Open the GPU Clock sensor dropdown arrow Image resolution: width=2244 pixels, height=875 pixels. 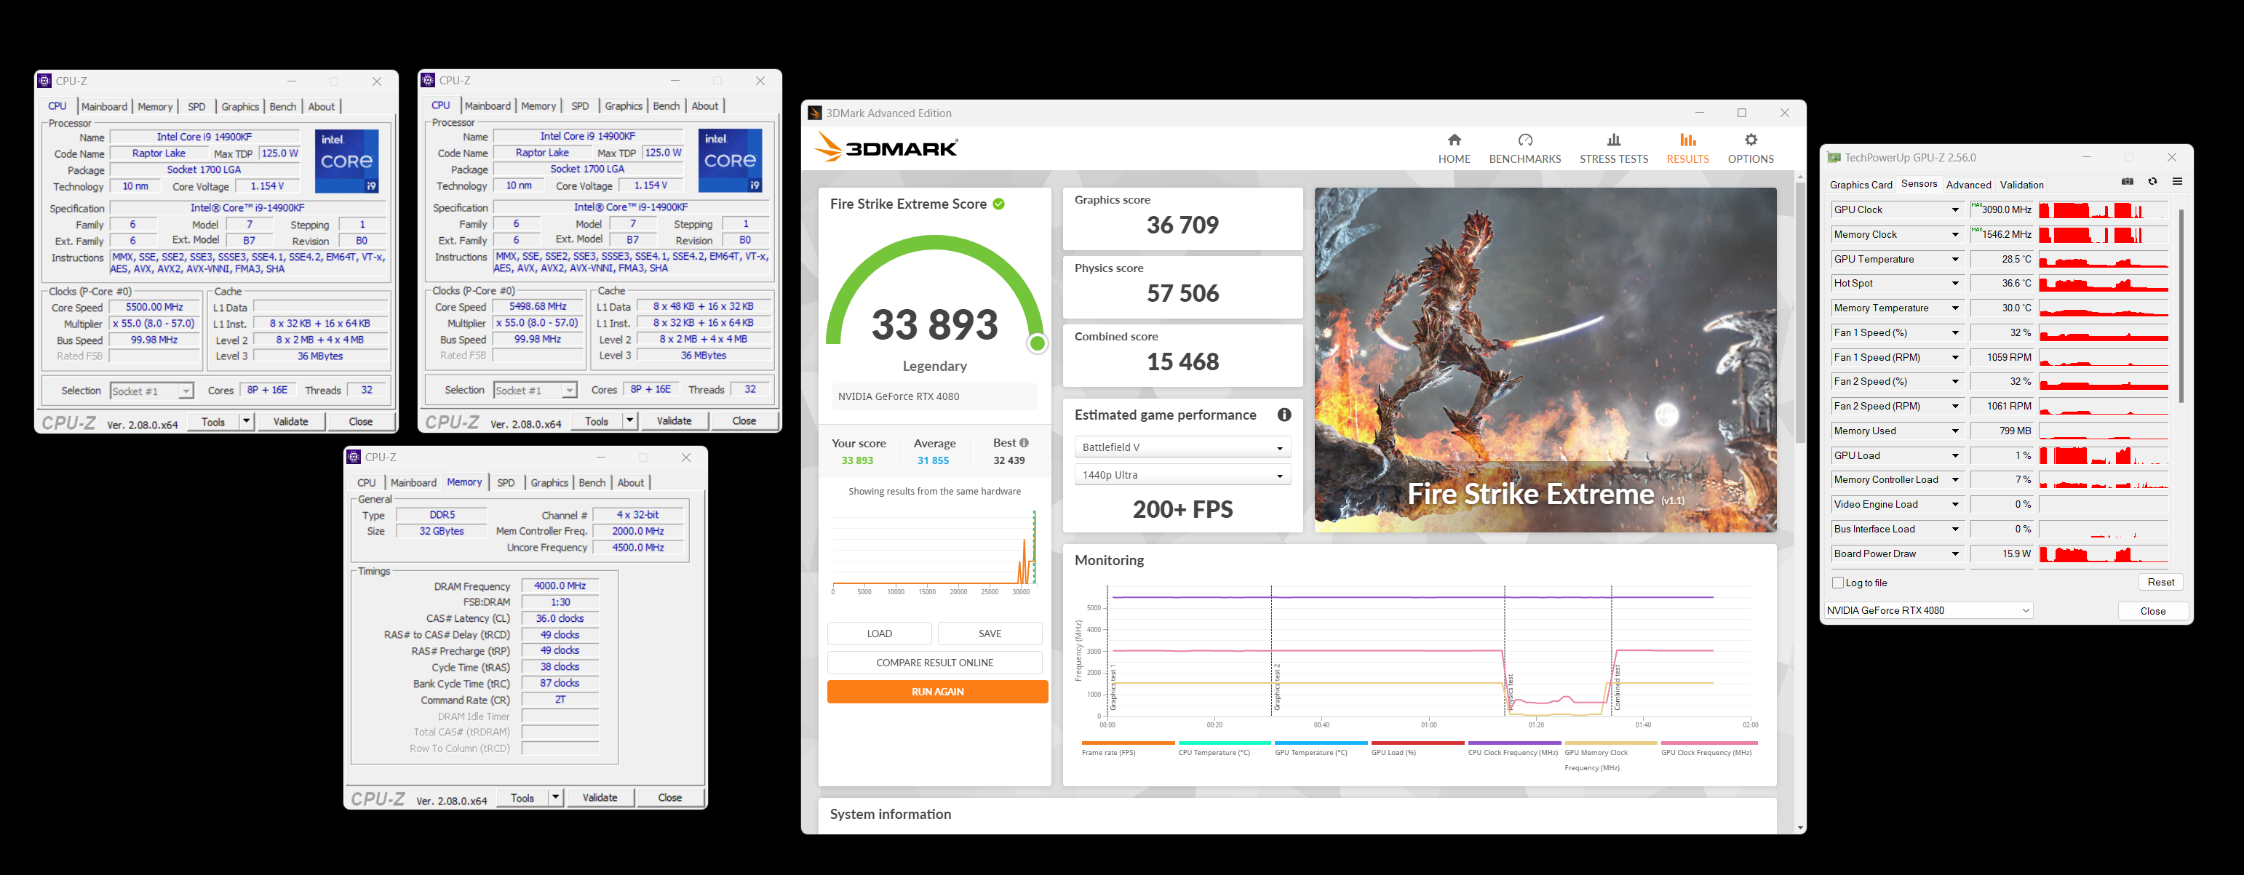[1955, 209]
